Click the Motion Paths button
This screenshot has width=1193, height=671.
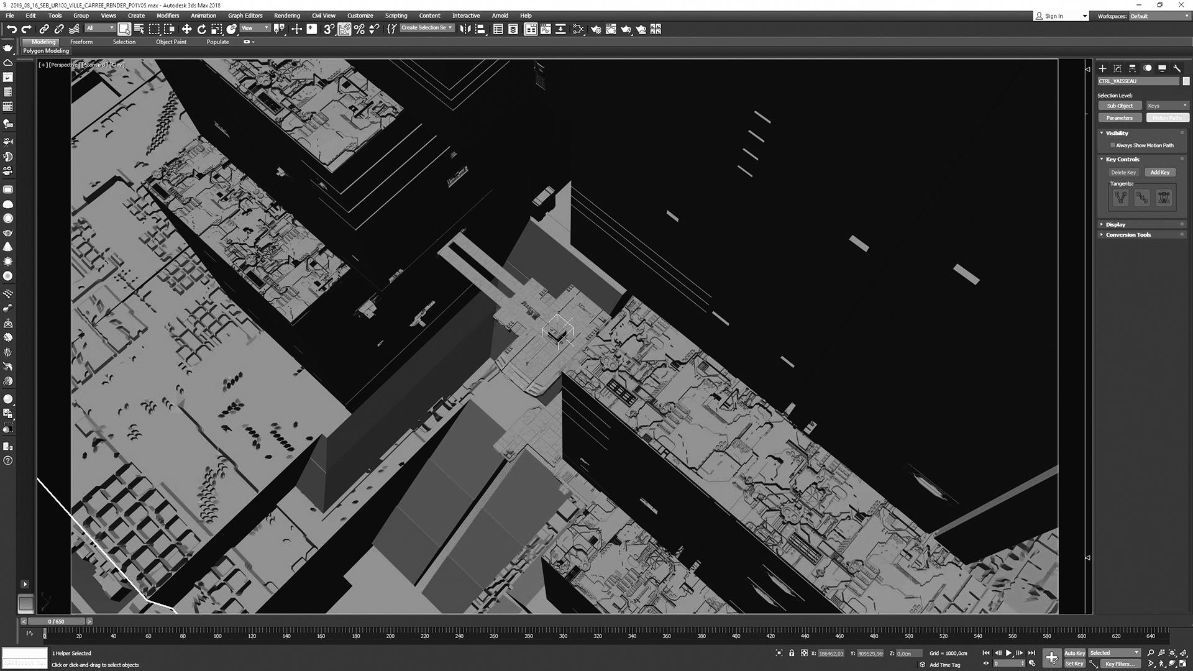1167,118
